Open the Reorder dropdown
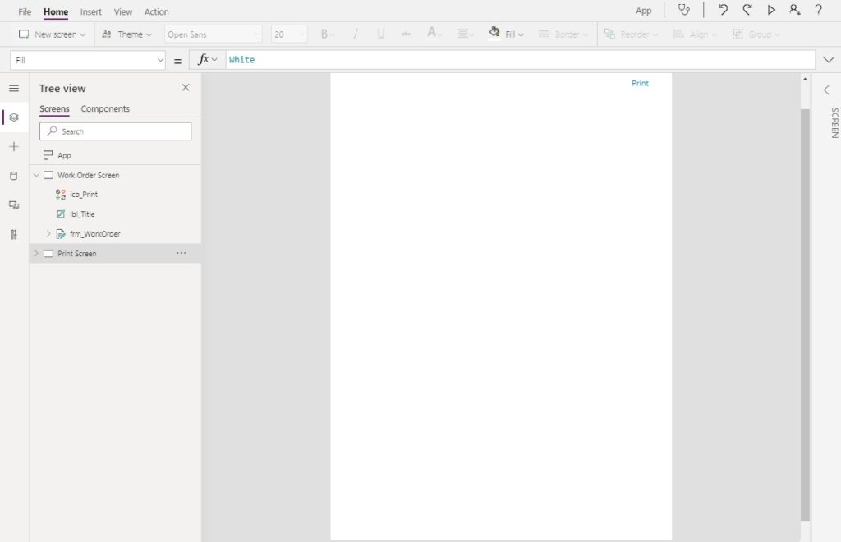The height and width of the screenshot is (542, 841). [631, 34]
